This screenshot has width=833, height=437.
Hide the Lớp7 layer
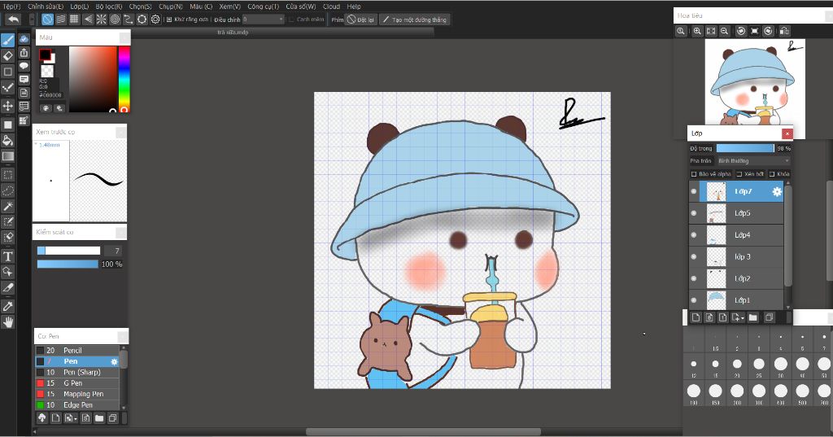(x=694, y=191)
